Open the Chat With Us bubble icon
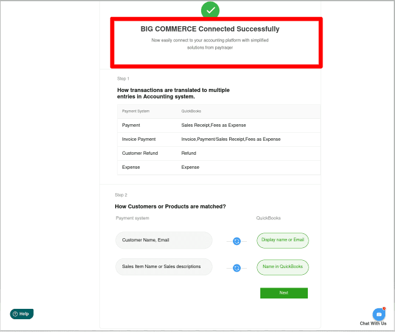The height and width of the screenshot is (332, 395). pyautogui.click(x=379, y=314)
